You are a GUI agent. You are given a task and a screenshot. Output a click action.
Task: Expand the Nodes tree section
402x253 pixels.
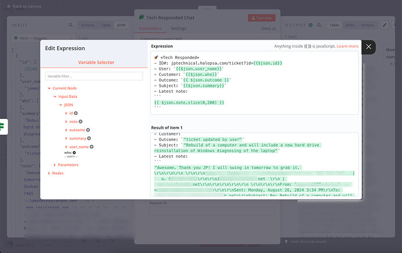[49, 173]
